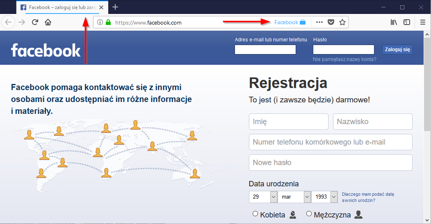Viewport: 431px width, 224px height.
Task: Show site information icon in address bar
Action: (100, 22)
